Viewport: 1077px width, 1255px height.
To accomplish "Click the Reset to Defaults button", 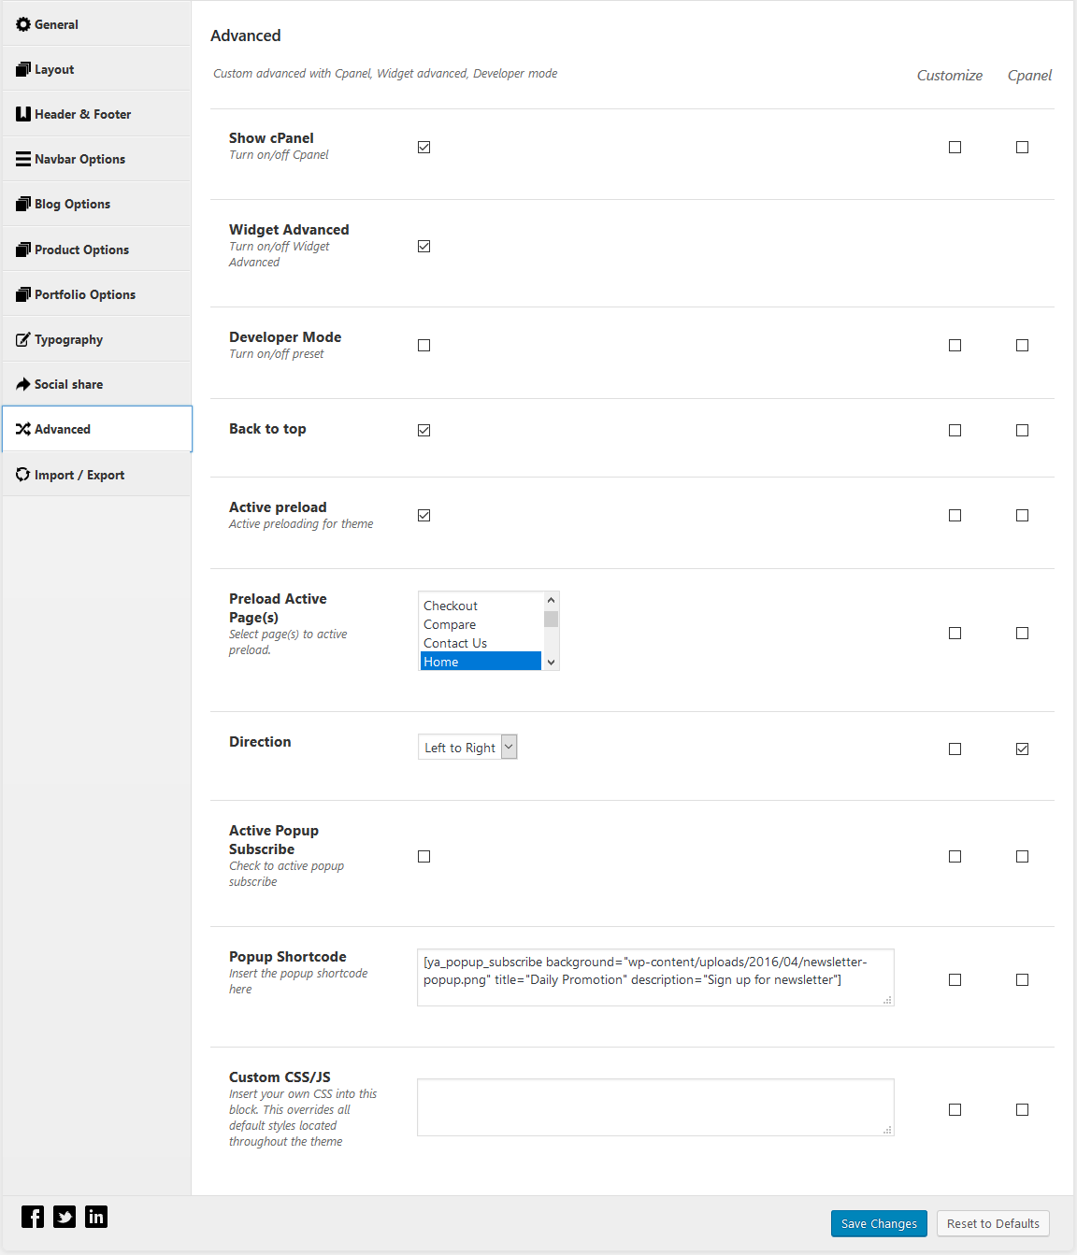I will pos(993,1223).
